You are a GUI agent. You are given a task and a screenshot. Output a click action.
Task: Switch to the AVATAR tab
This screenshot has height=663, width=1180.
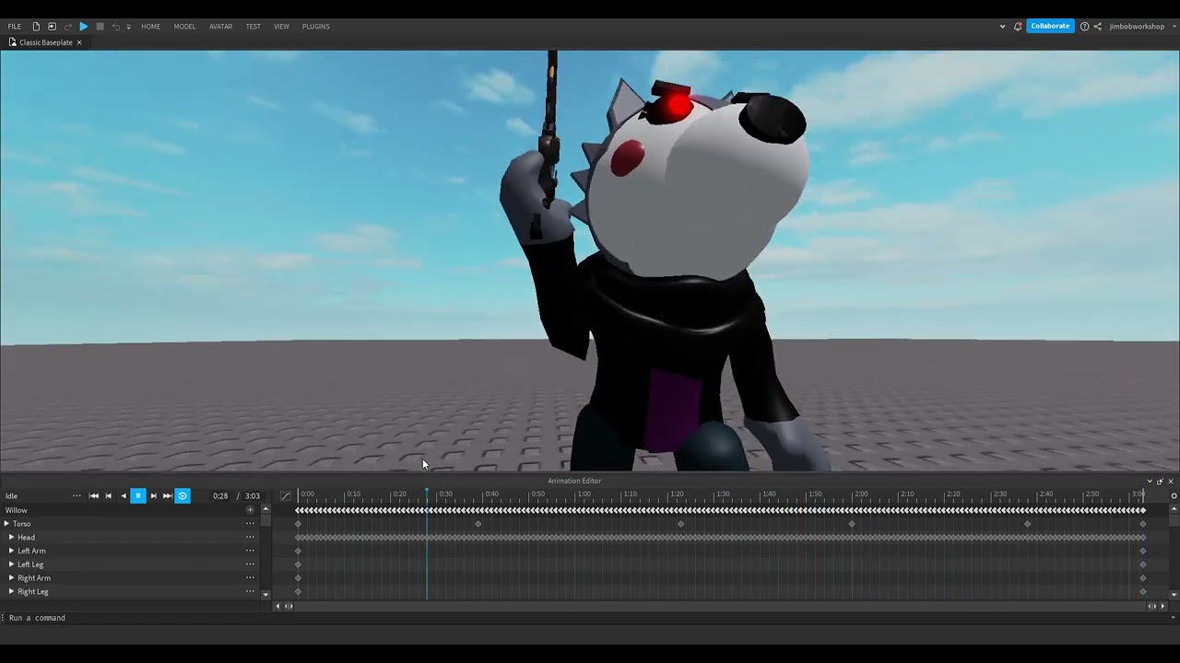pos(220,27)
